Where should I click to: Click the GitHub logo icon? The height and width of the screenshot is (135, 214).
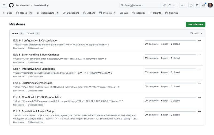coord(11,5)
